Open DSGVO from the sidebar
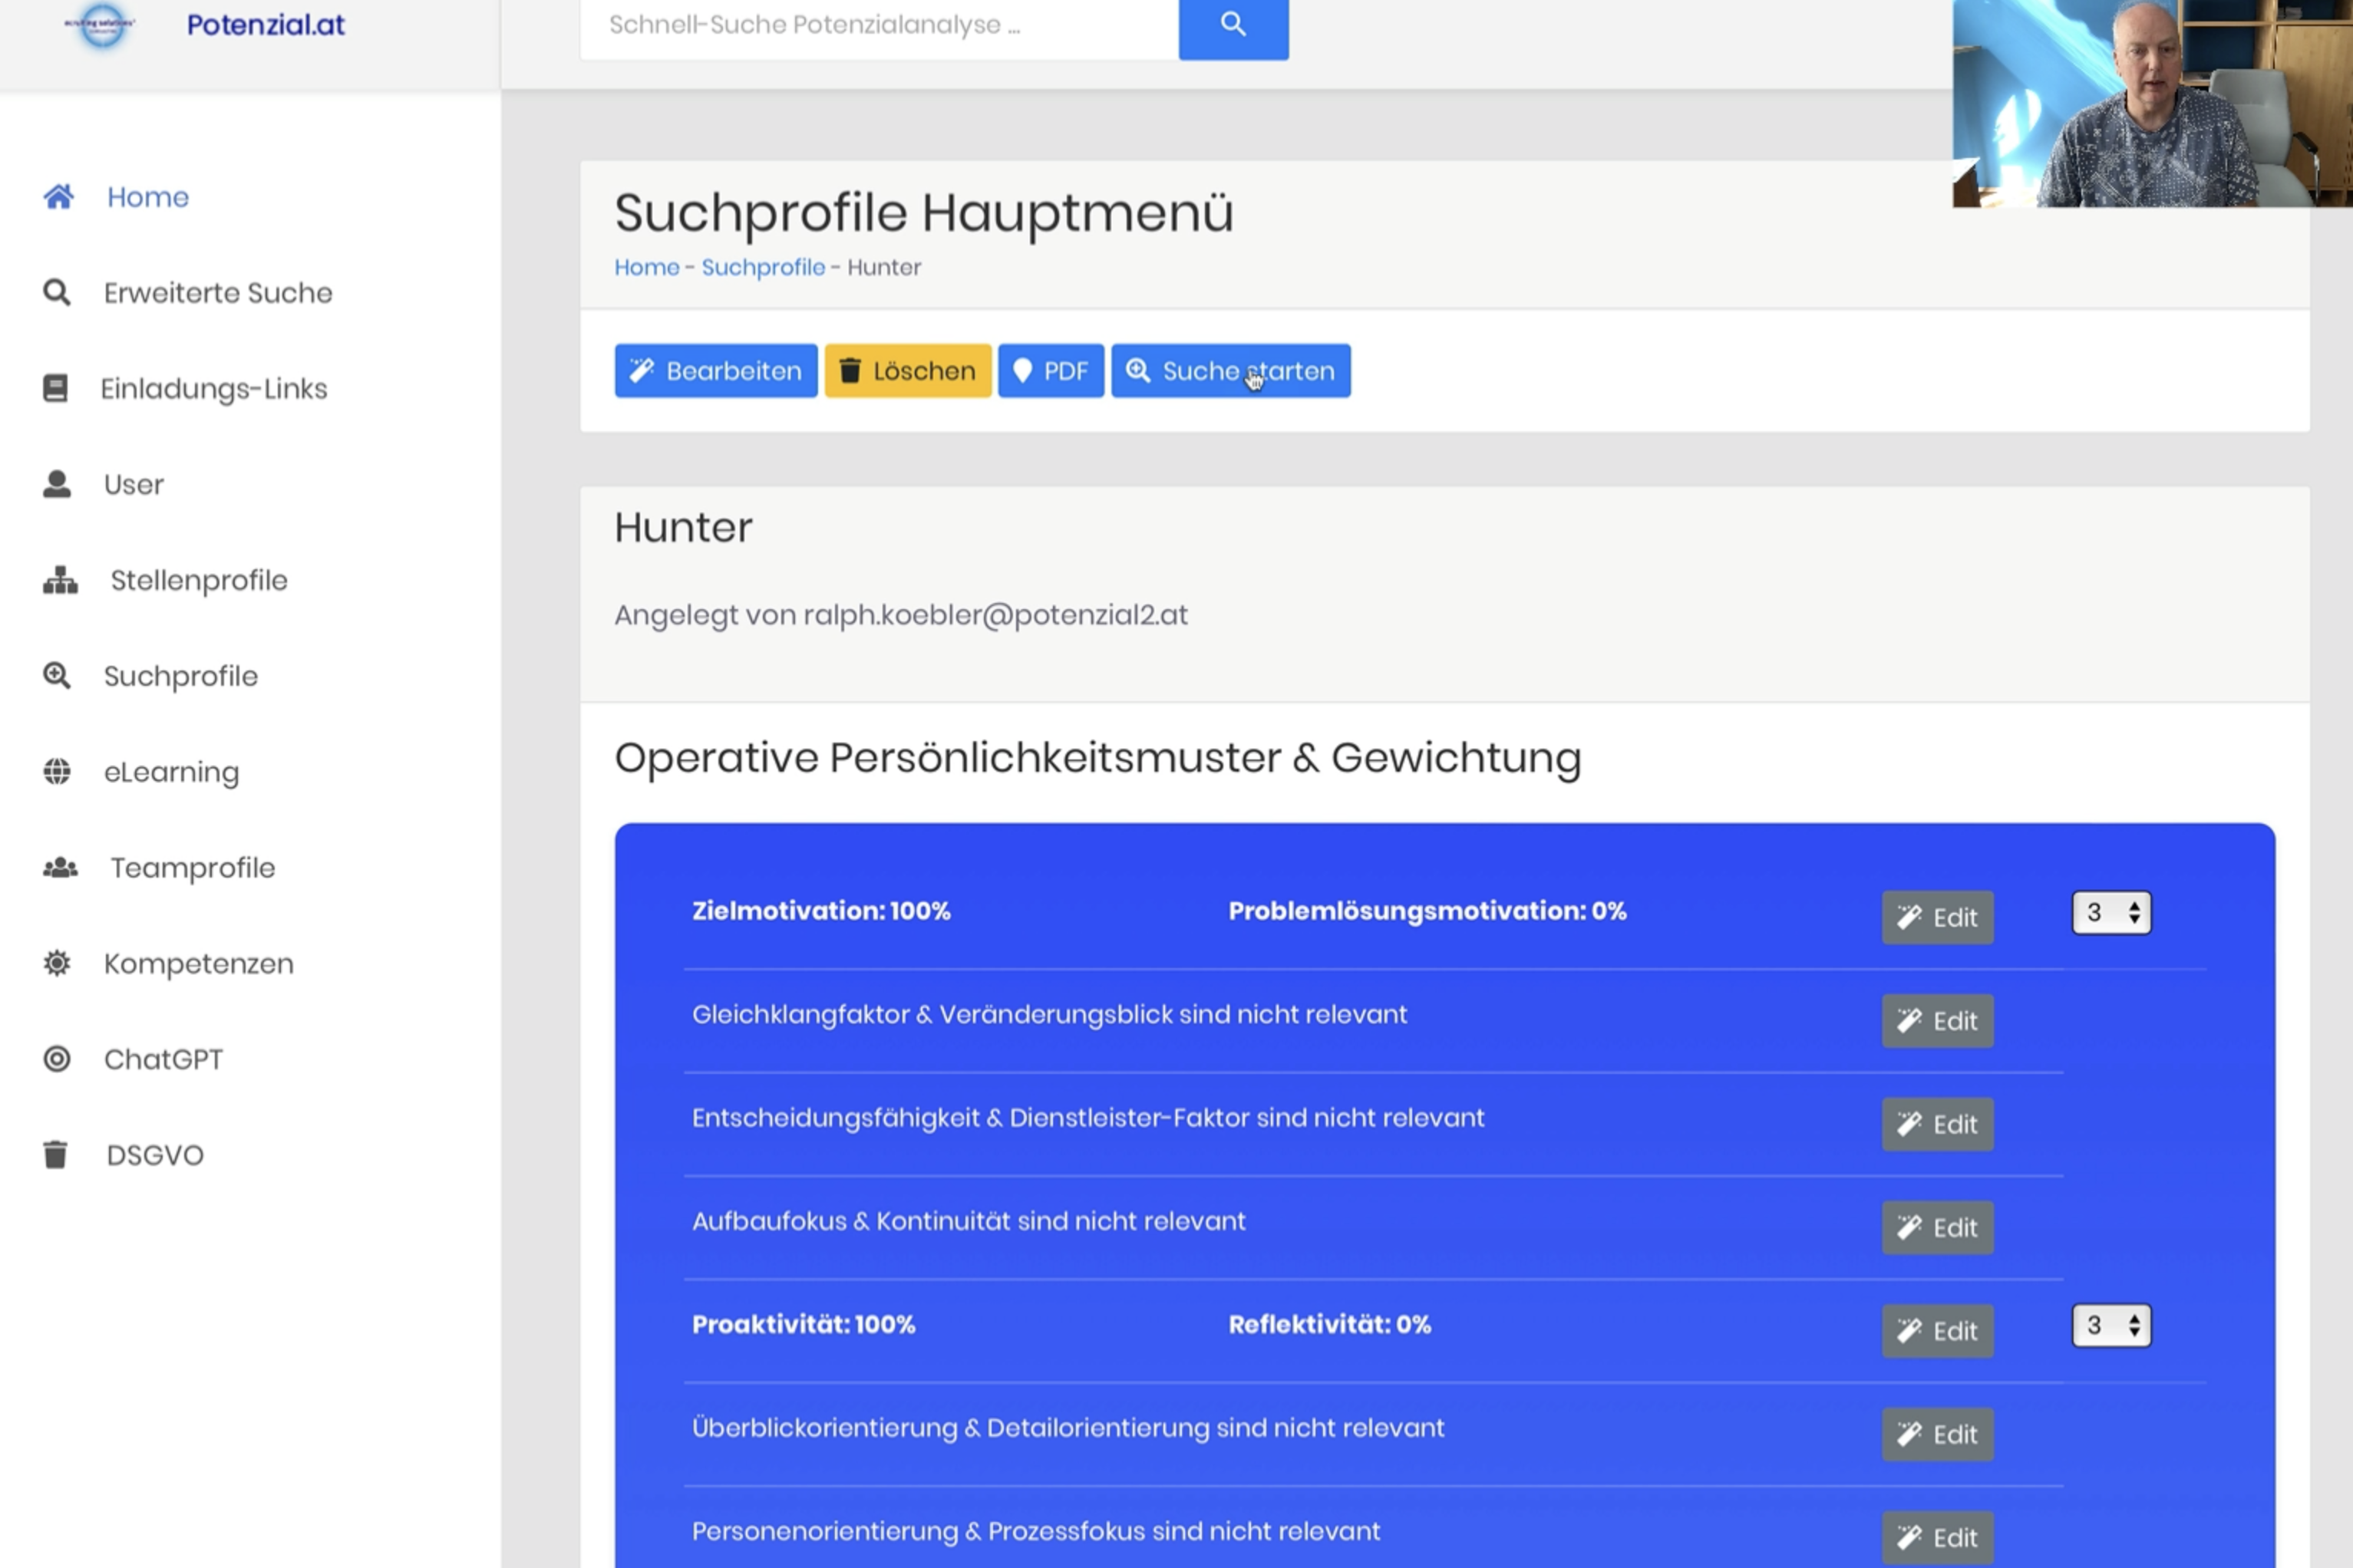Screen dimensions: 2353x1568 [155, 1155]
